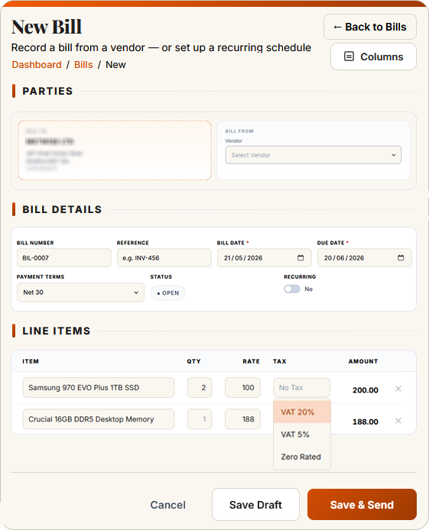The image size is (429, 530).
Task: Open the Bill Date calendar picker icon
Action: click(x=301, y=258)
